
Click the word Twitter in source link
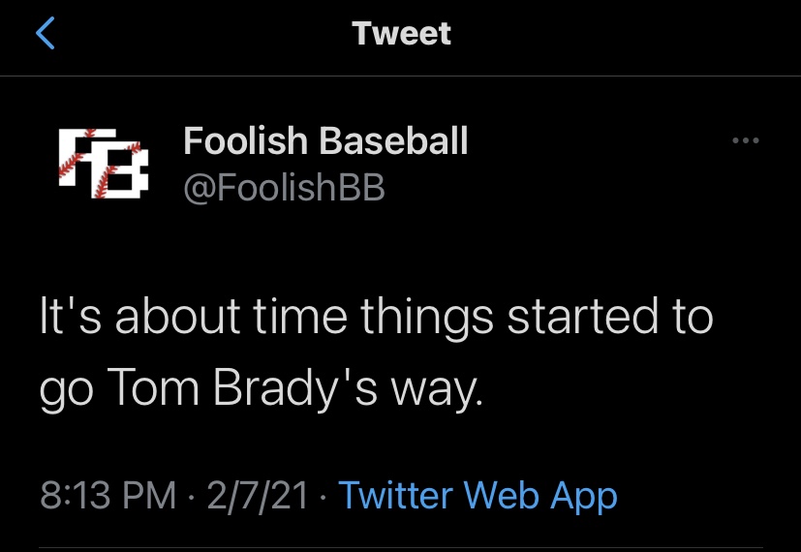click(395, 495)
